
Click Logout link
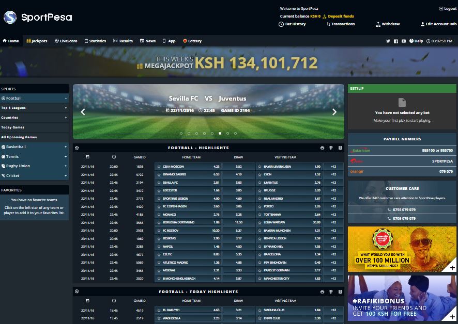click(448, 9)
